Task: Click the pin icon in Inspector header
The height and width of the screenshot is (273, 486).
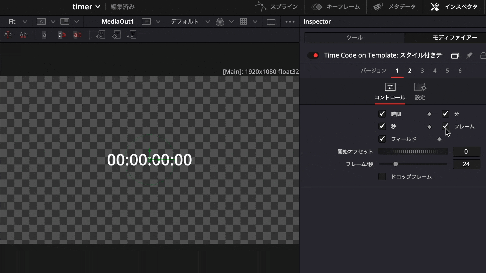Action: [x=469, y=55]
